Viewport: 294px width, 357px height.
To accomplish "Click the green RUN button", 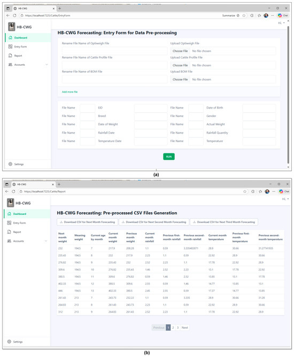I will (169, 157).
